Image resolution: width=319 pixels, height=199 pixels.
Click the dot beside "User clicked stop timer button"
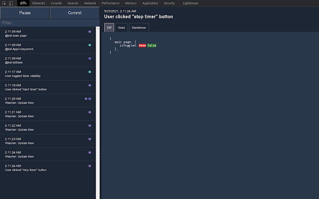(x=90, y=166)
